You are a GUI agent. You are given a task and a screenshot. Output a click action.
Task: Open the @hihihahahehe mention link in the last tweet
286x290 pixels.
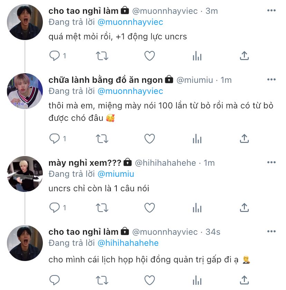128,243
